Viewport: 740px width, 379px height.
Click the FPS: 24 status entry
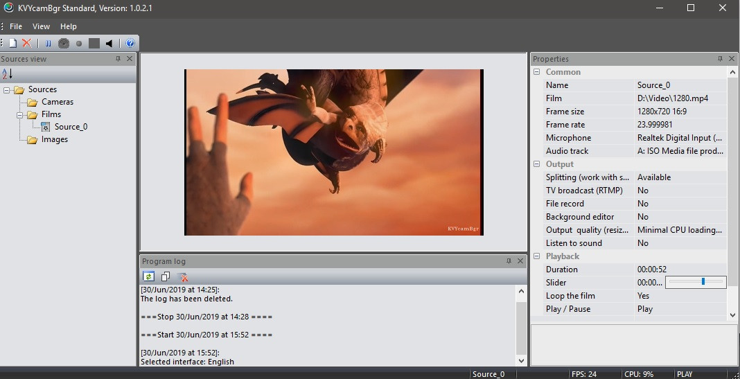click(x=584, y=374)
